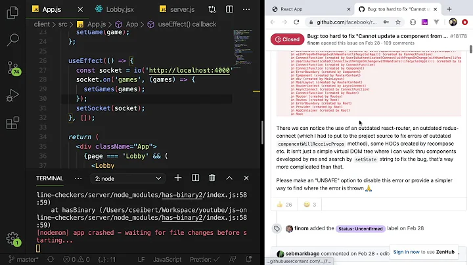The image size is (473, 265).
Task: Open finom profile link in the issue header
Action: [x=313, y=43]
